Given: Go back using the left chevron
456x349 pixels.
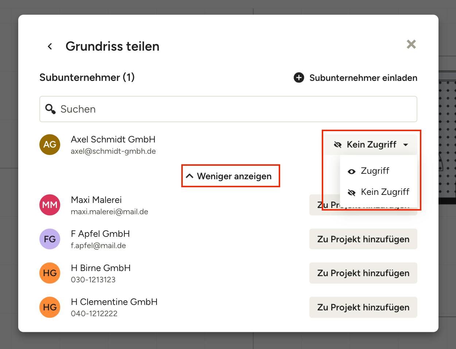Looking at the screenshot, I should (x=50, y=46).
